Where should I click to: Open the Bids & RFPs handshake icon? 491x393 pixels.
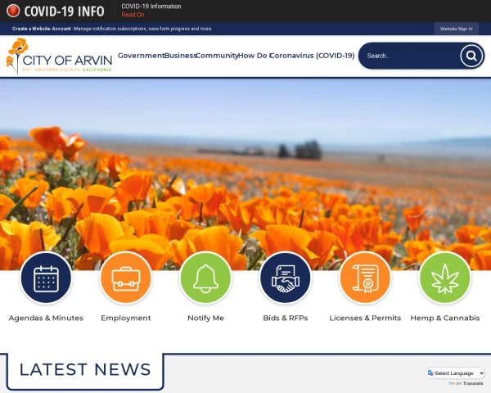click(286, 278)
